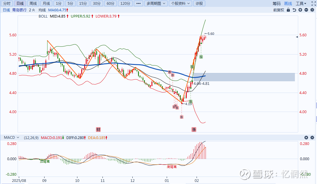Toggle the 均线 moving average display
The width and height of the screenshot is (317, 184).
point(42,10)
